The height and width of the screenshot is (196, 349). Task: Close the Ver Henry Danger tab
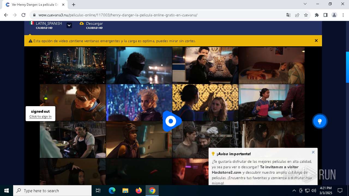[63, 5]
